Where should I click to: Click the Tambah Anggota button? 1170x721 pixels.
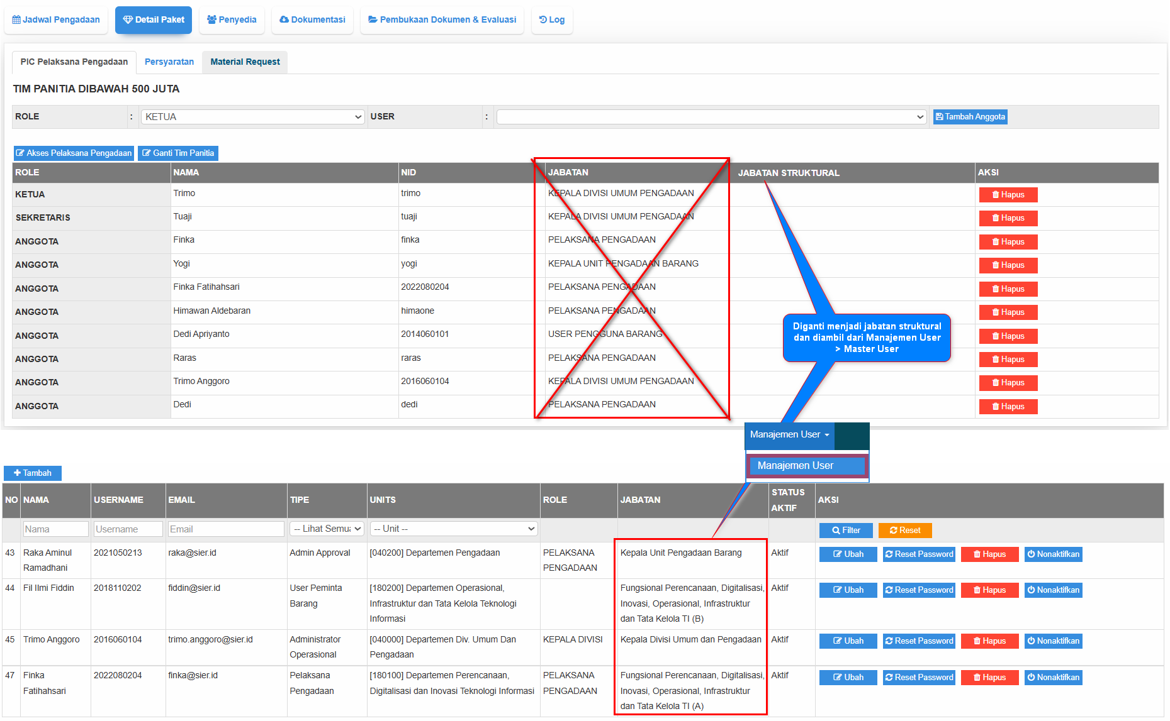(x=970, y=117)
